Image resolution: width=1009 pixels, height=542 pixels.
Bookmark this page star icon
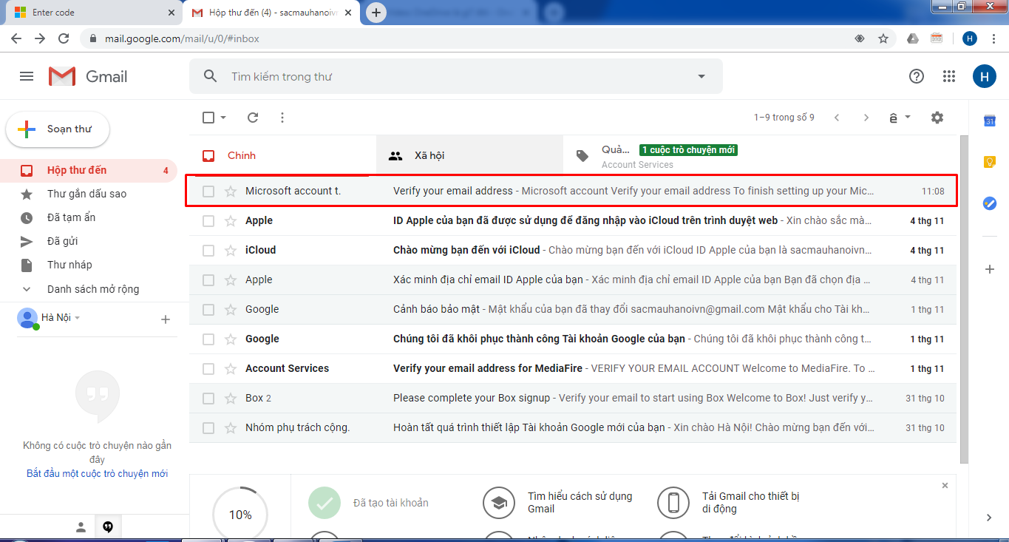(883, 38)
